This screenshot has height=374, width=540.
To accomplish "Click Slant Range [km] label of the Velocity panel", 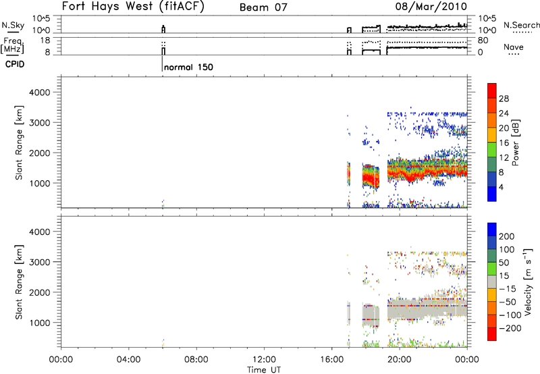I will 19,282.
